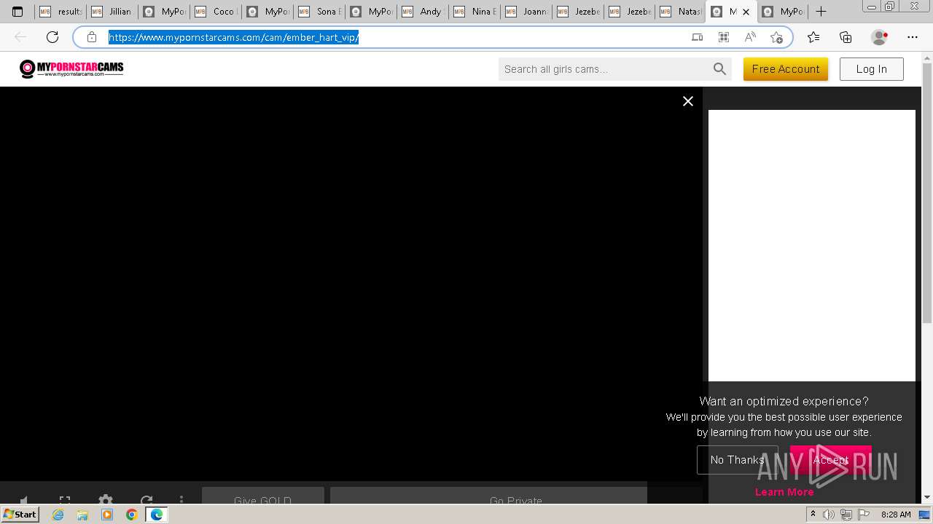Switch to the Joanna tab
This screenshot has width=933, height=524.
(x=526, y=12)
